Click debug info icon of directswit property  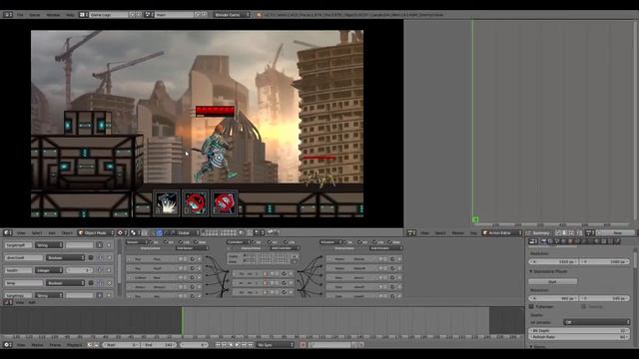coord(100,257)
